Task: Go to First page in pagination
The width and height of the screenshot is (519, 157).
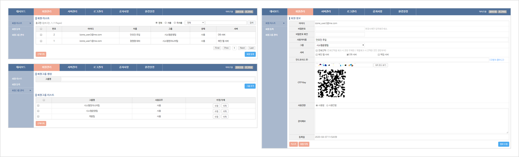Action: (217, 48)
